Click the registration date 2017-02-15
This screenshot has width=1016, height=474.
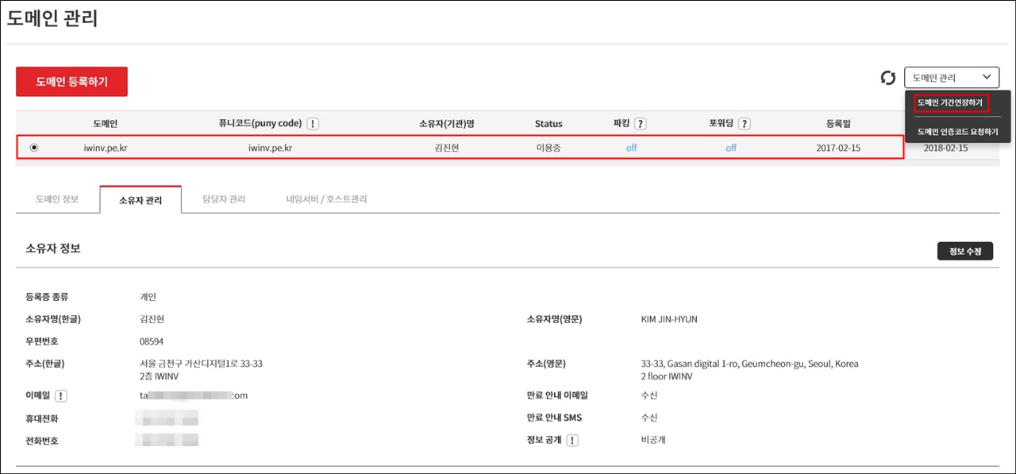838,148
